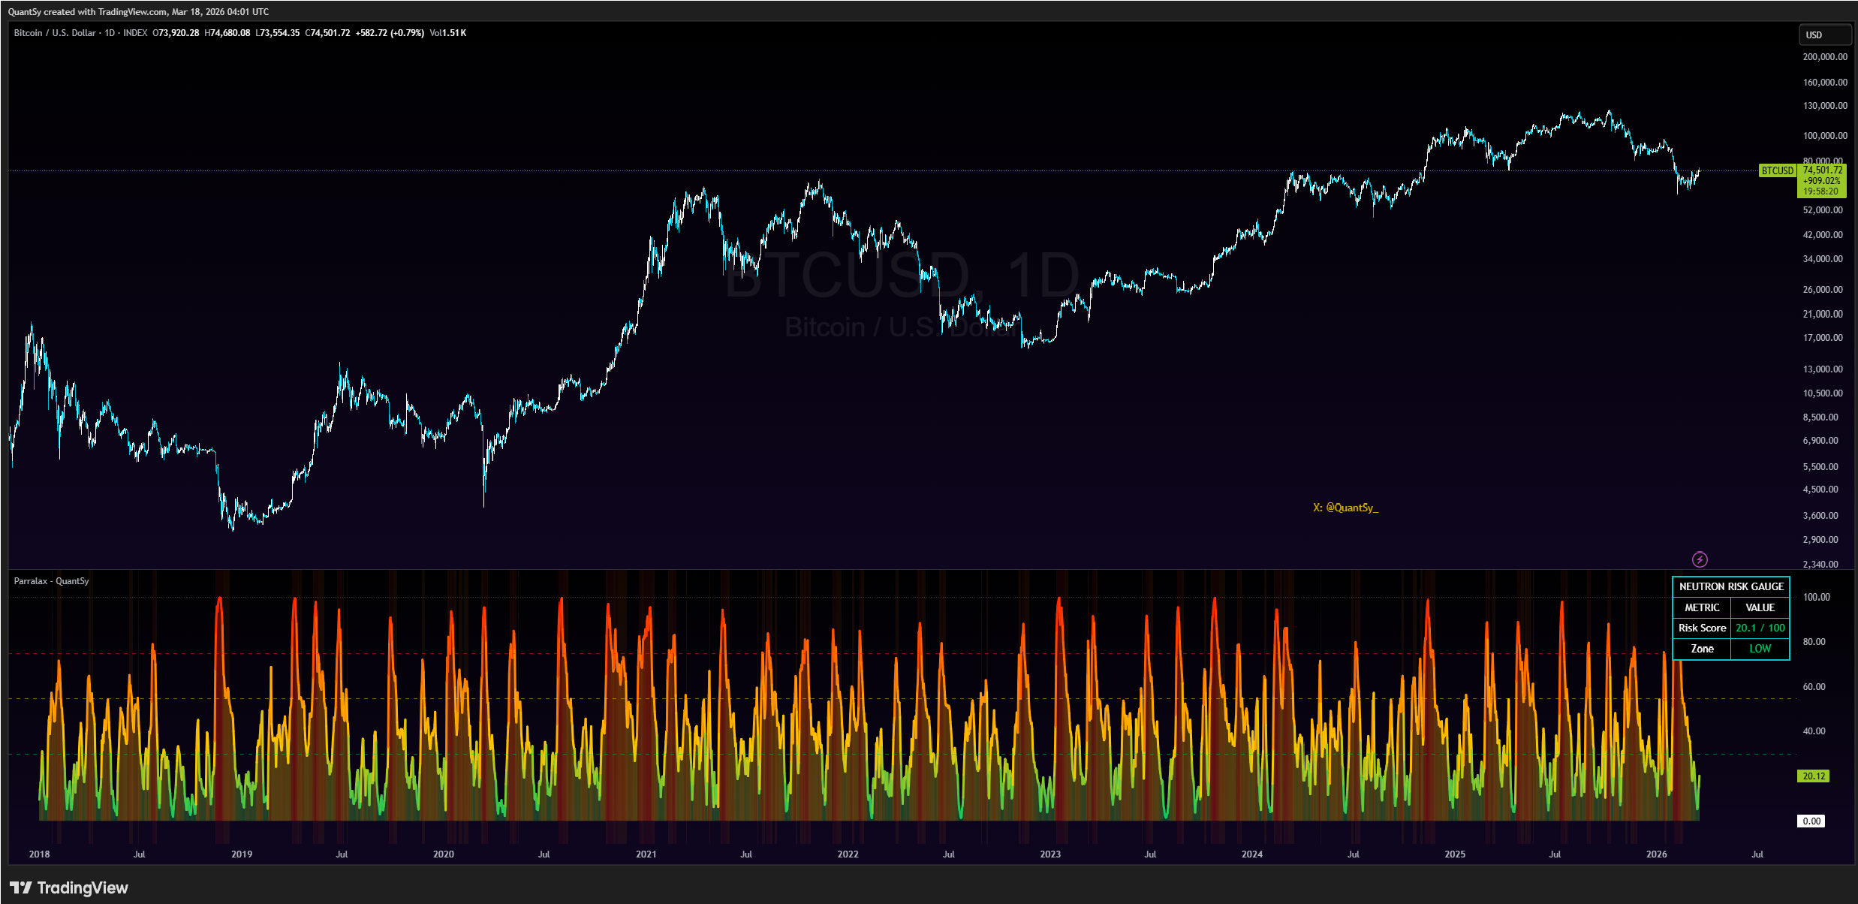The image size is (1858, 904).
Task: Click the 100.00 indicator scale label
Action: tap(1816, 597)
